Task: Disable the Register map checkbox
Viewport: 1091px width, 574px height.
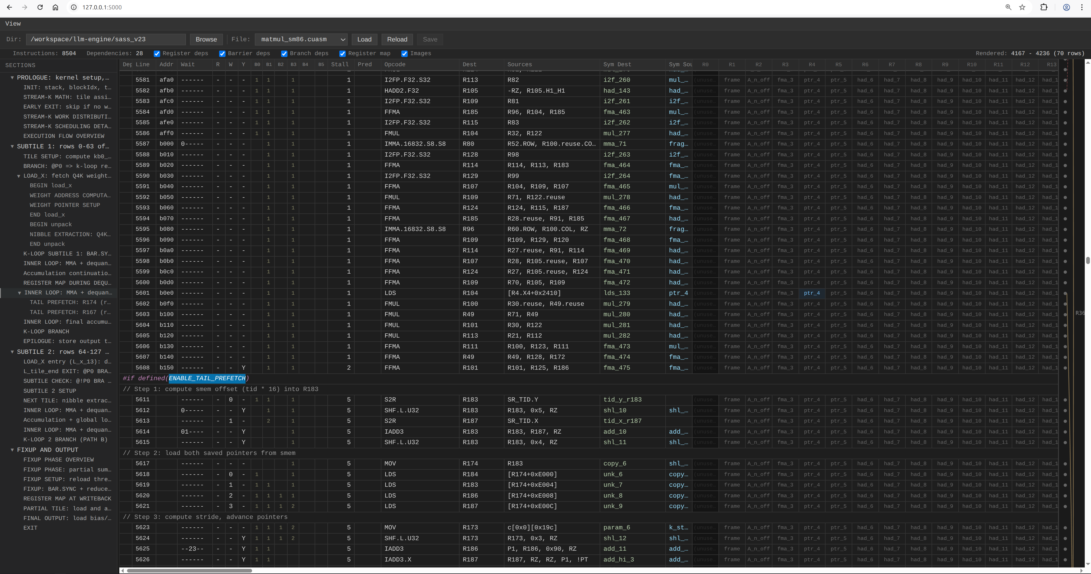Action: coord(342,53)
